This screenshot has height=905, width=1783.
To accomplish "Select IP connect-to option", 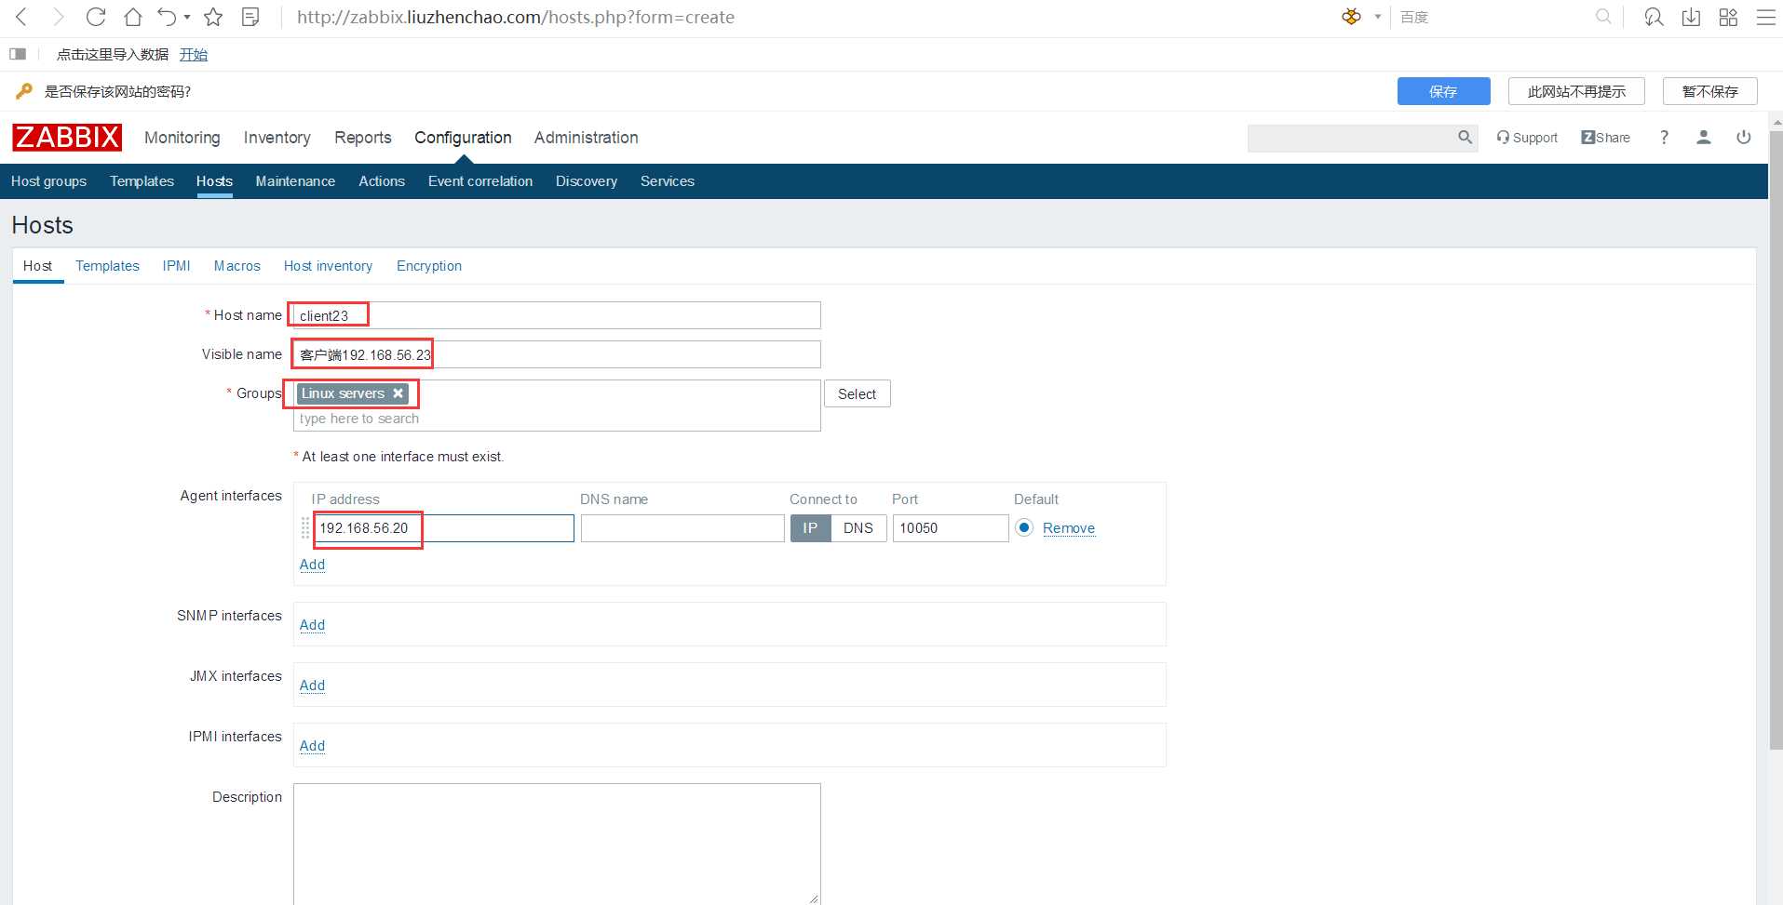I will click(x=810, y=528).
